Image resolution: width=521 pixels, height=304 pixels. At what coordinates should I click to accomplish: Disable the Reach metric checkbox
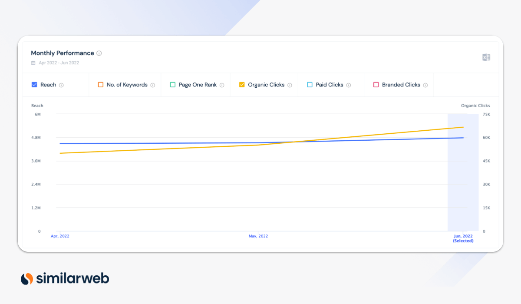point(34,85)
